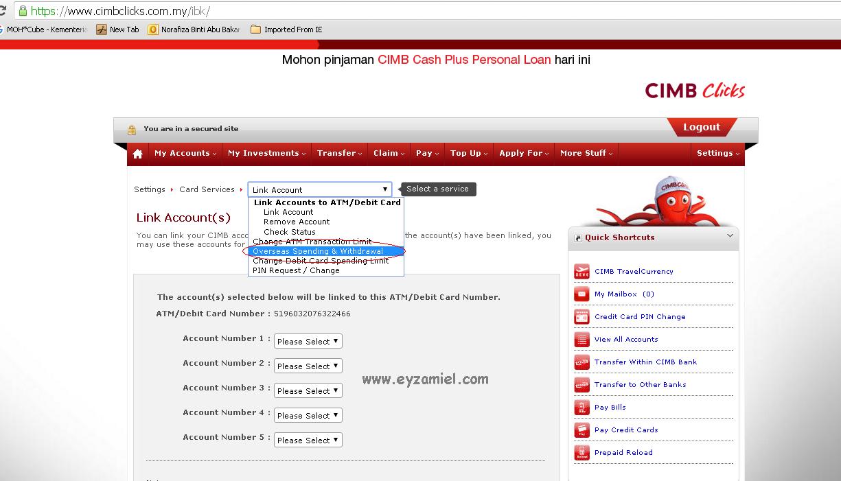Click the Pay Credit Cards icon

tap(582, 430)
